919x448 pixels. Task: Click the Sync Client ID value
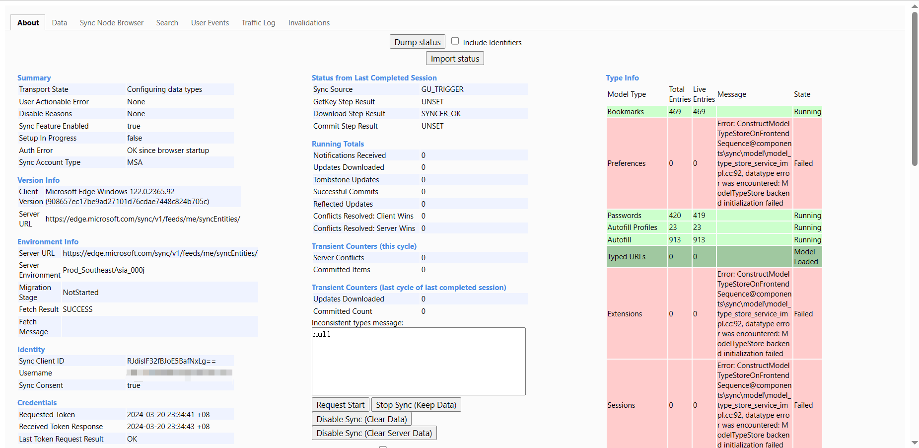pos(171,361)
